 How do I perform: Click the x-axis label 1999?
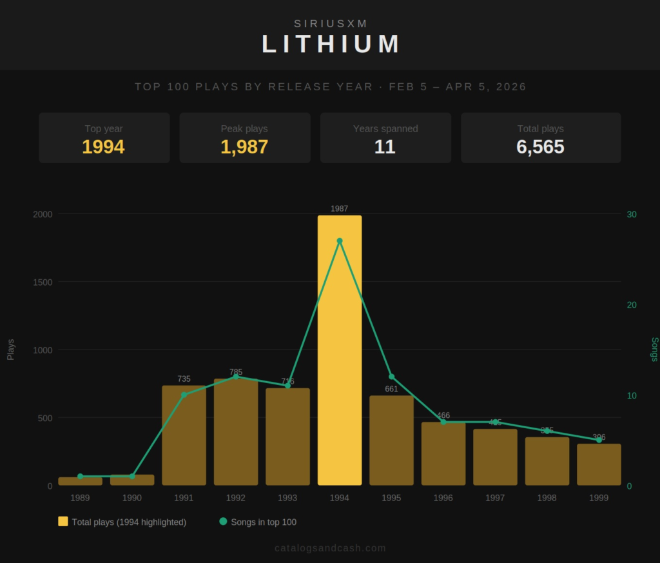point(599,498)
